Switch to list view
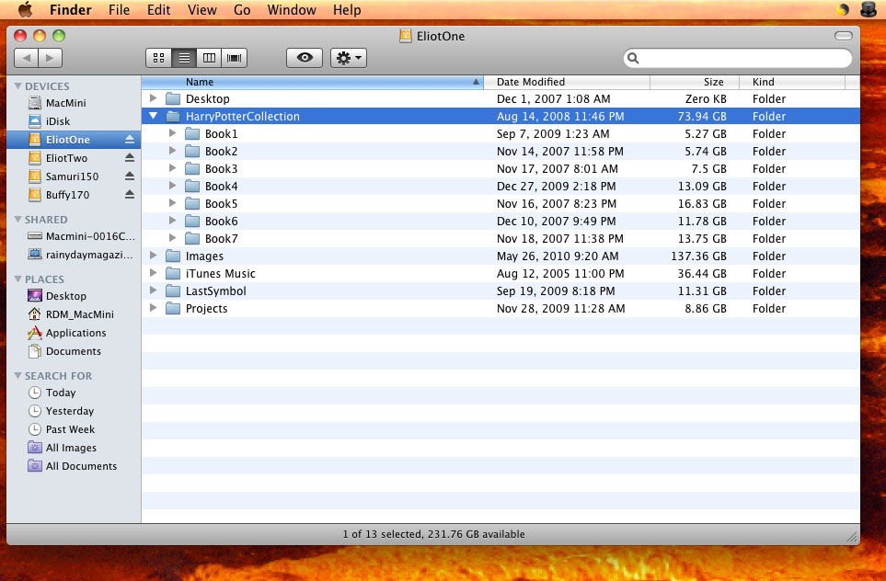Image resolution: width=886 pixels, height=581 pixels. pos(184,58)
